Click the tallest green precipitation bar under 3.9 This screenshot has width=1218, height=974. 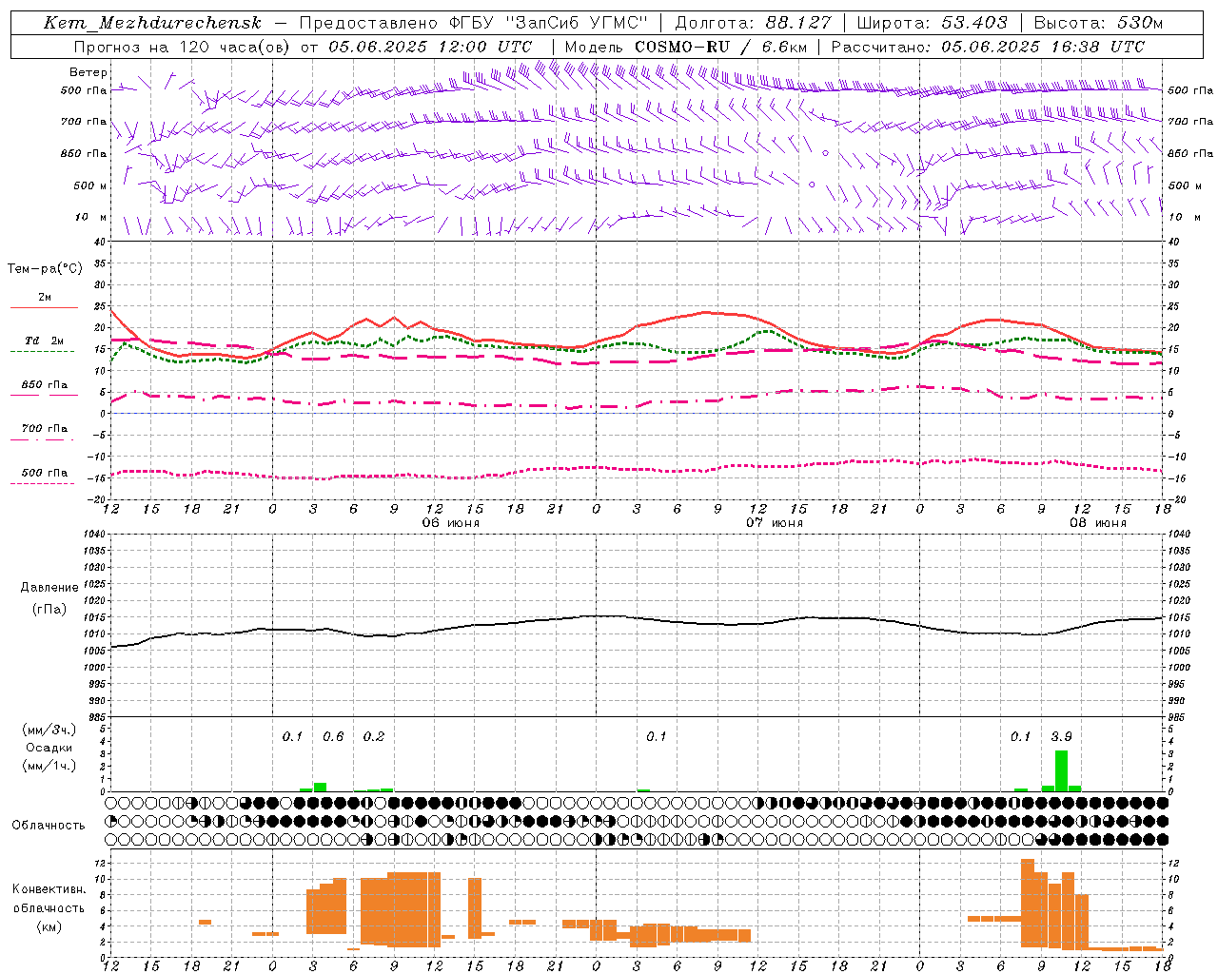tap(1061, 771)
